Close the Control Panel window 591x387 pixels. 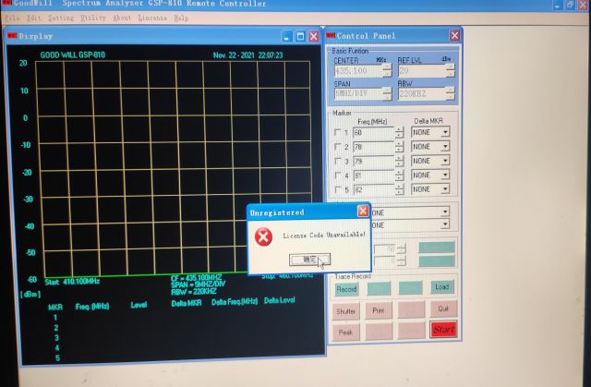click(x=454, y=35)
